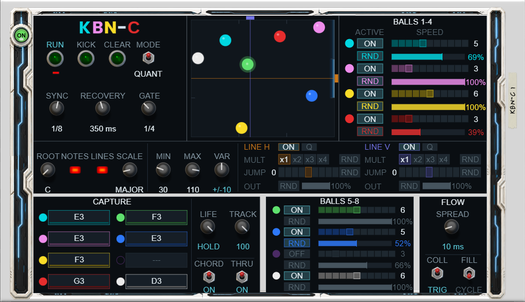Viewport: 525px width, 302px height.
Task: Click the KBN-C 1 side label tag
Action: [x=512, y=101]
